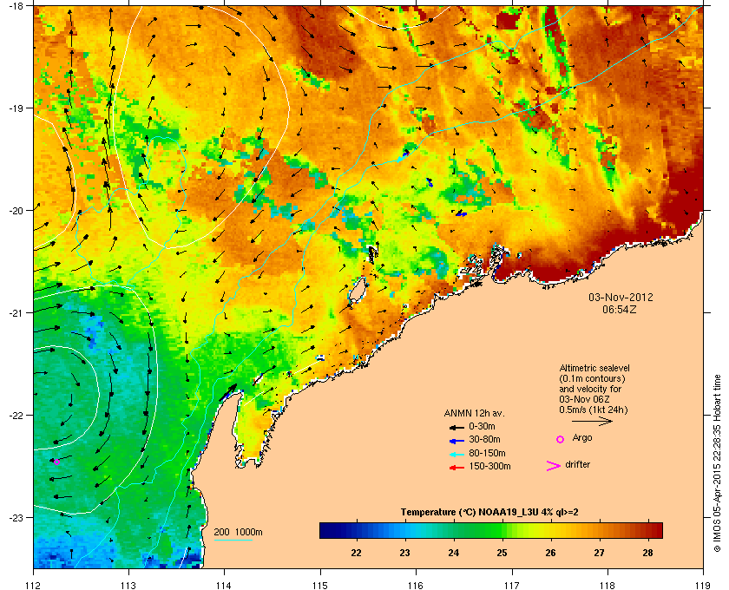
Task: Click the magenta Argo float marker on map
Action: (56, 462)
